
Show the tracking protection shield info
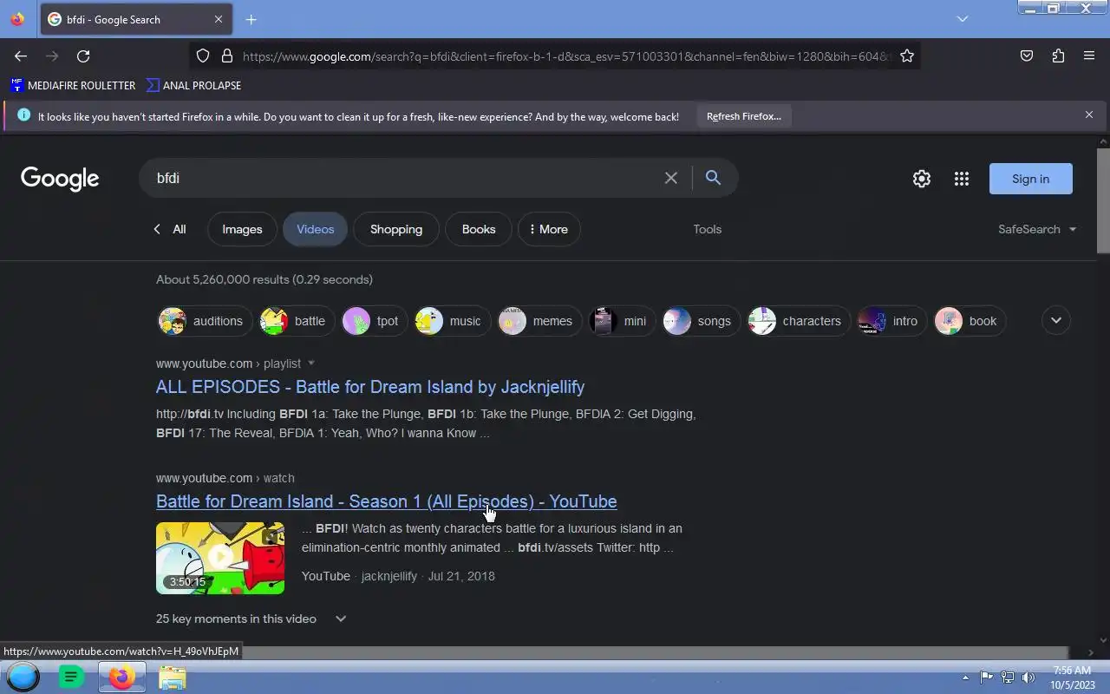pos(203,56)
